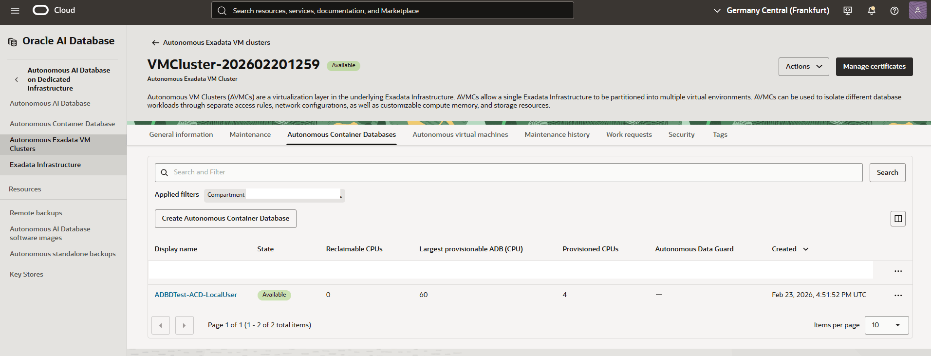Image resolution: width=931 pixels, height=356 pixels.
Task: Switch to the General information tab
Action: pos(181,134)
